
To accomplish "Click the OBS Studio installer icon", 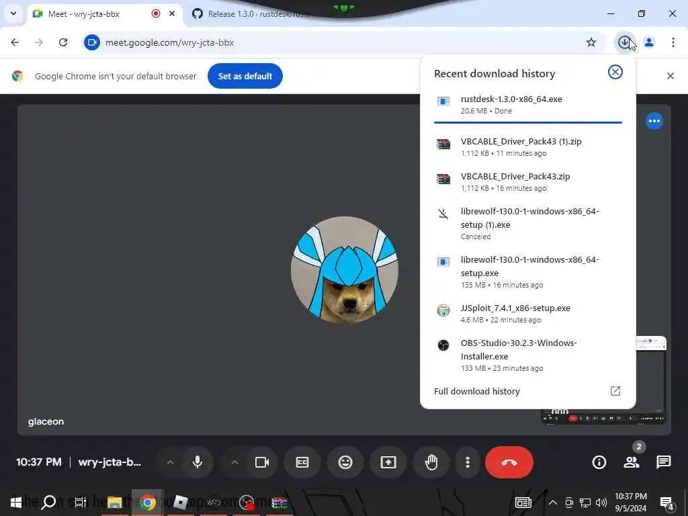I will (x=443, y=345).
